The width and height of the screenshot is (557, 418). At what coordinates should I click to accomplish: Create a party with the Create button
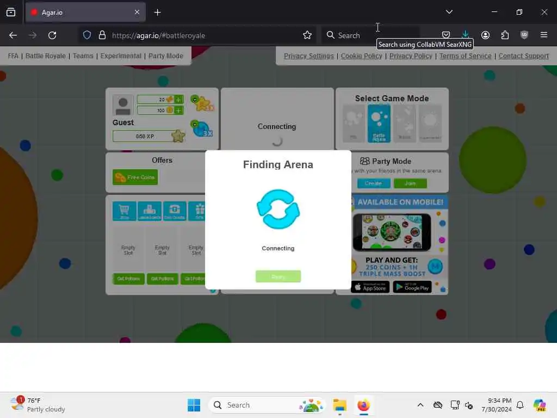point(373,183)
